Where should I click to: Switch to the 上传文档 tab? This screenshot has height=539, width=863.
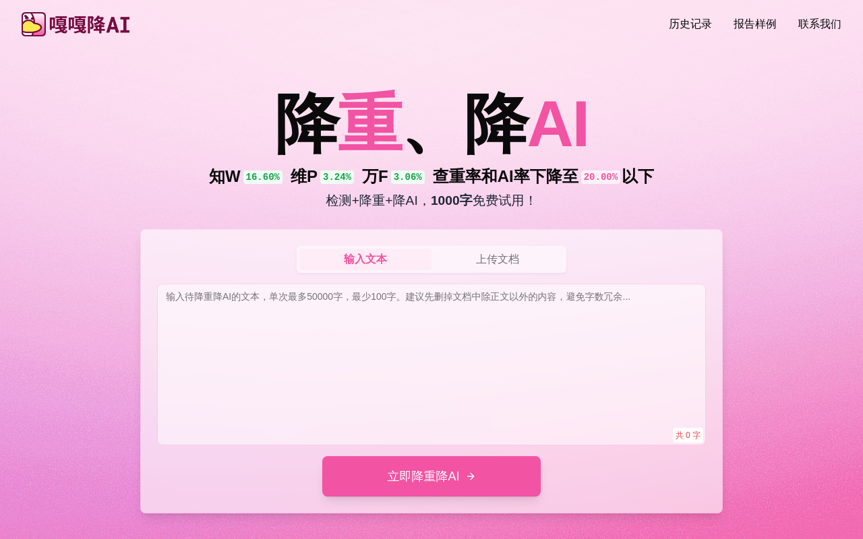pyautogui.click(x=498, y=259)
